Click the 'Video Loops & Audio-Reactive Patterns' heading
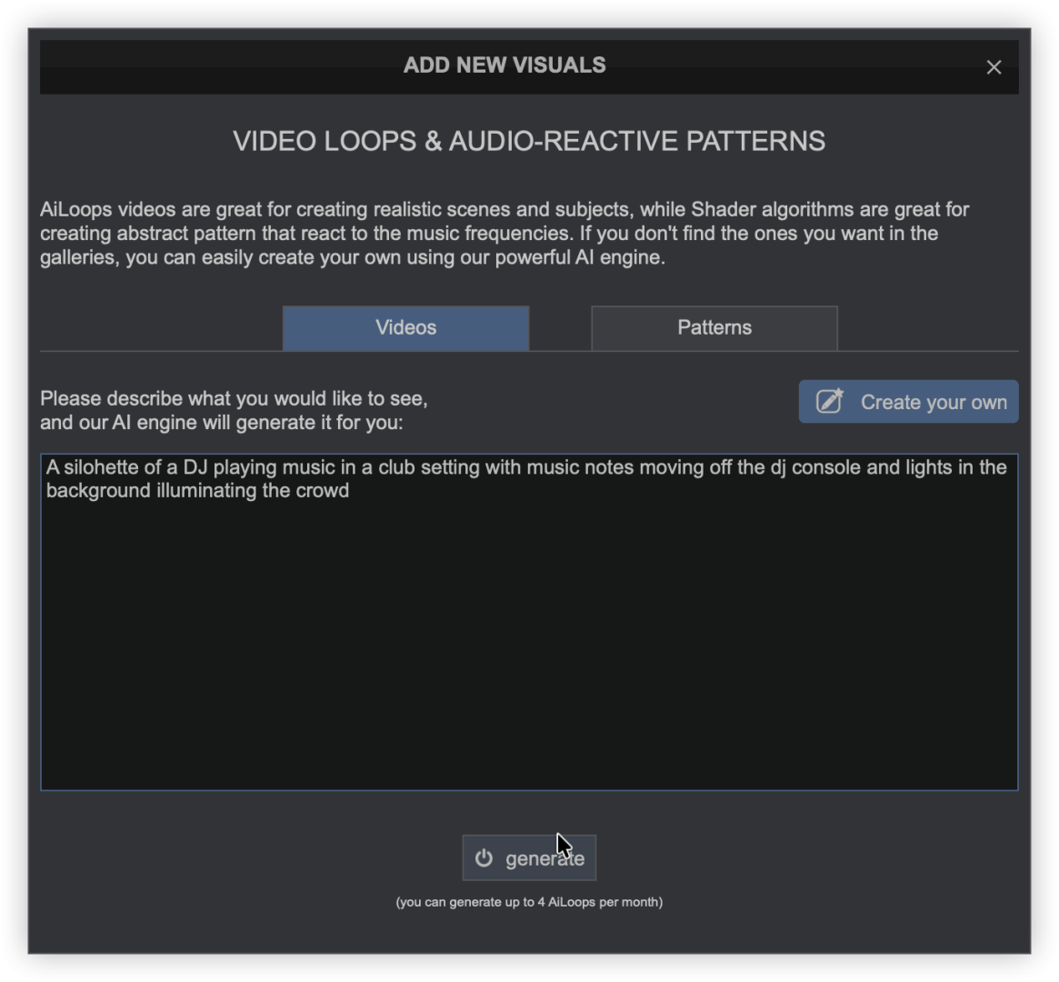This screenshot has width=1059, height=982. (x=529, y=142)
